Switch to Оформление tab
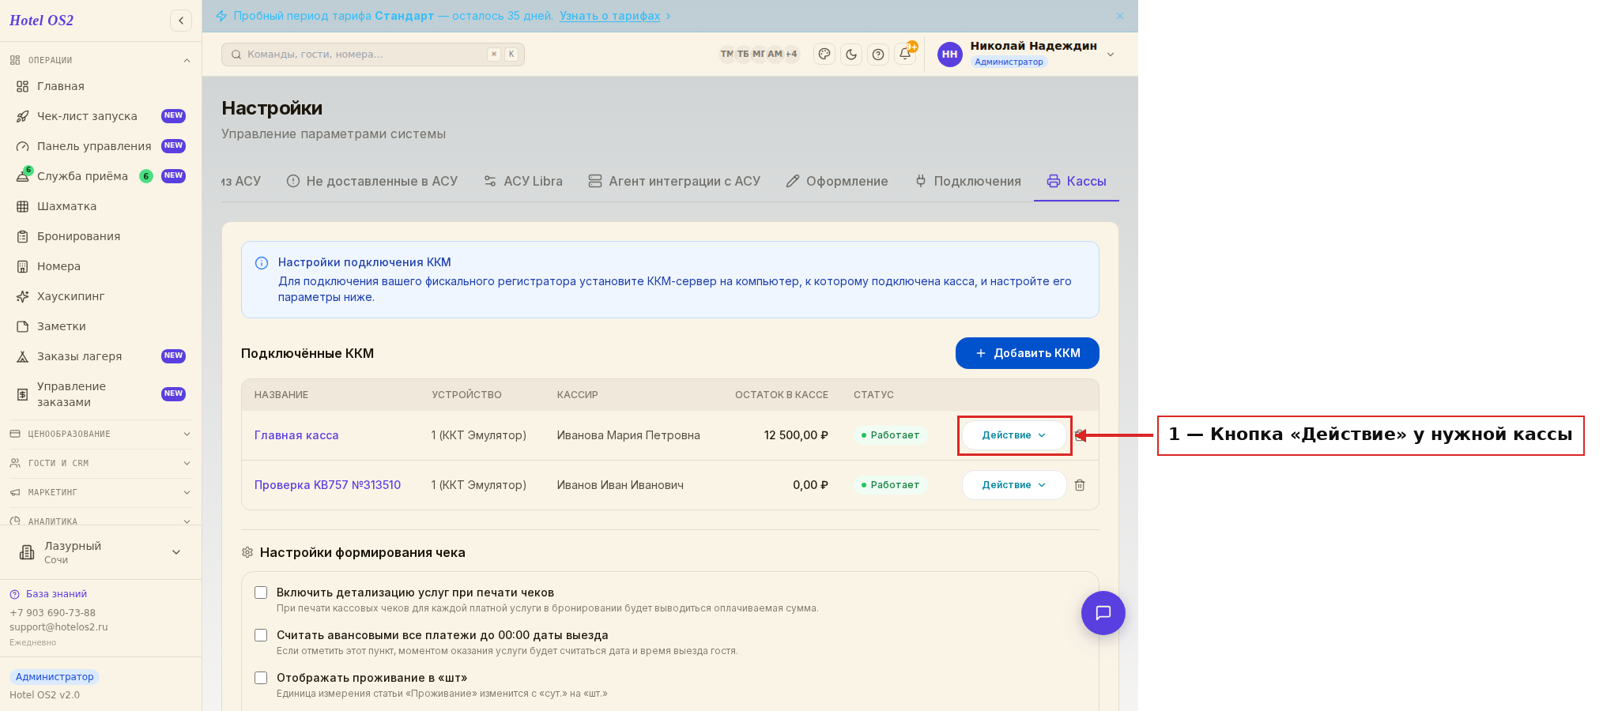This screenshot has height=711, width=1603. [837, 182]
